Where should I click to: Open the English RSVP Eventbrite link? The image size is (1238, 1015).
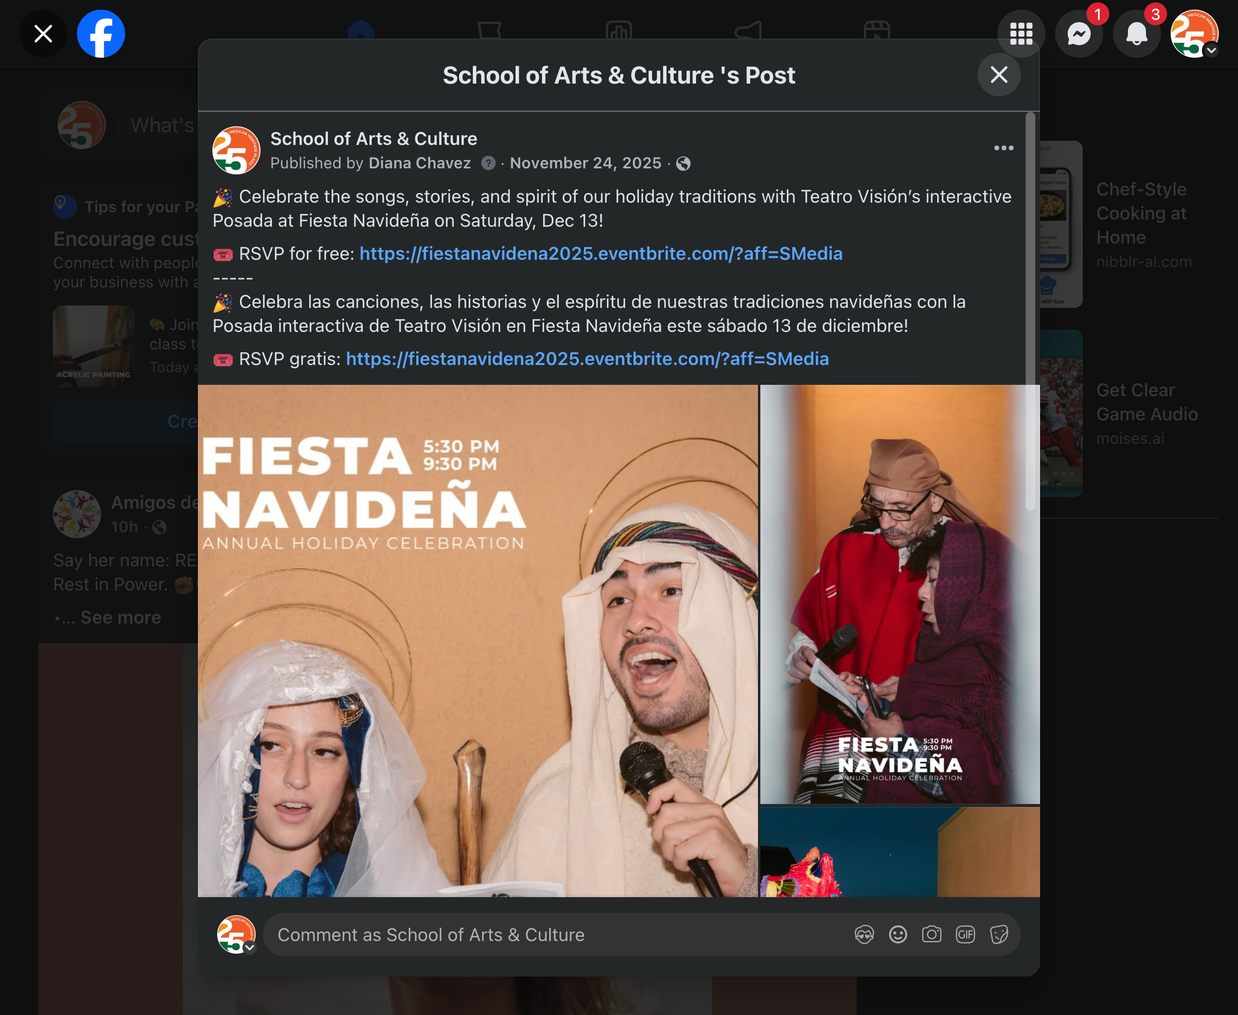pos(600,254)
